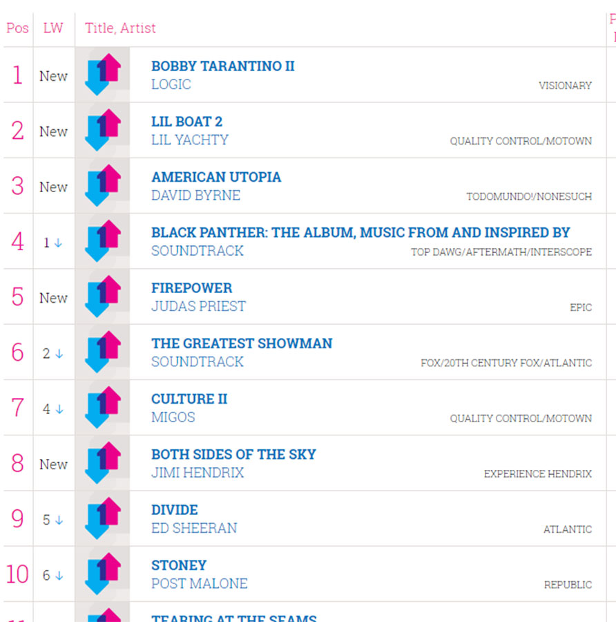Open the BOBBY TARANTINO II title link
This screenshot has height=622, width=616.
point(223,66)
